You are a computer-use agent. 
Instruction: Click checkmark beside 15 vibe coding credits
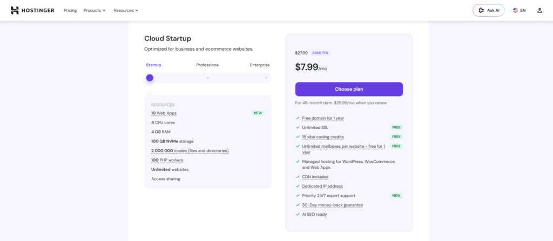298,137
